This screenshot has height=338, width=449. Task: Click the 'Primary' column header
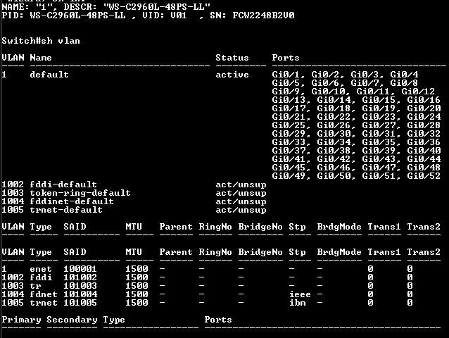tap(21, 320)
